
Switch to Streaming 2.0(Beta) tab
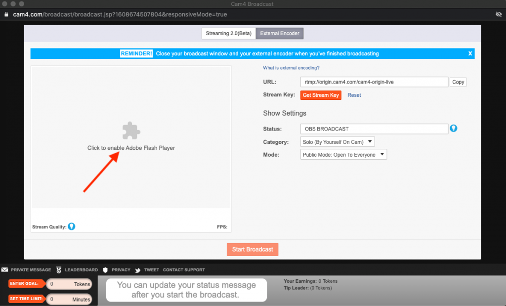pyautogui.click(x=228, y=34)
